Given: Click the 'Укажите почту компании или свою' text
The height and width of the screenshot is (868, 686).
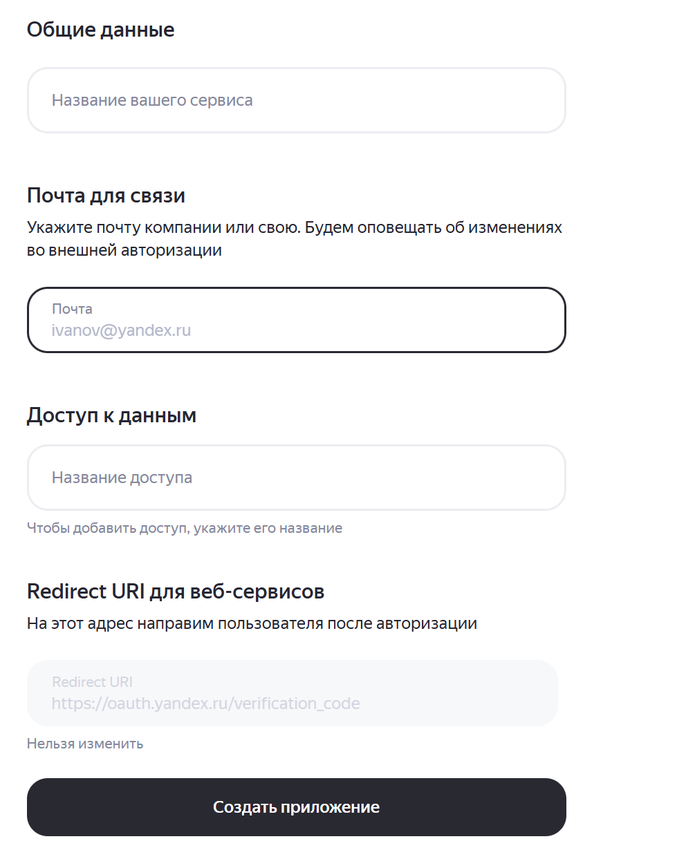Looking at the screenshot, I should tap(164, 227).
